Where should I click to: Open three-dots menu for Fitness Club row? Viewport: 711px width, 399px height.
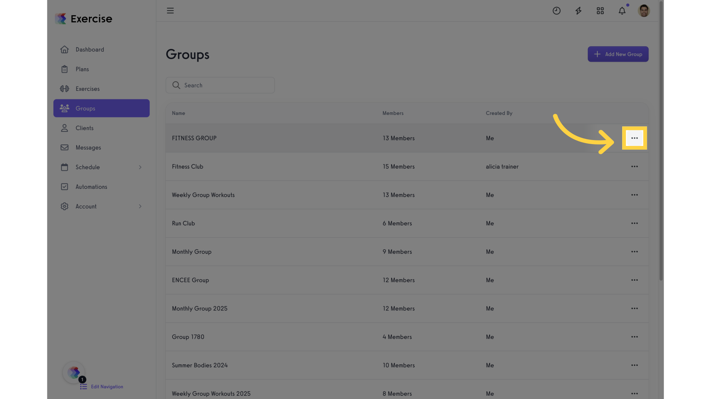tap(634, 167)
